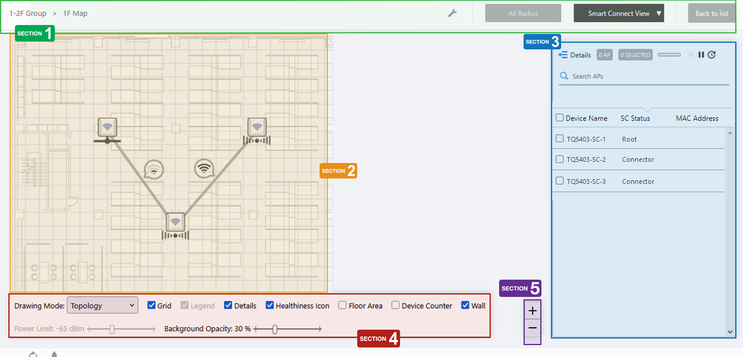Open the Drawing Mode dropdown
This screenshot has width=743, height=357.
[x=103, y=305]
